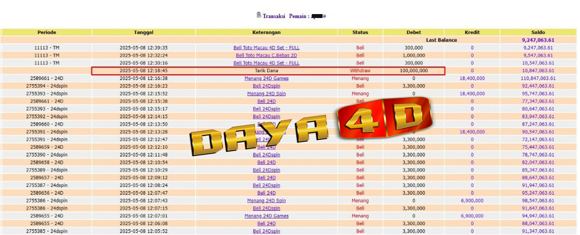This screenshot has width=580, height=235.
Task: Click the 2755392 - 24dspin periode cell
Action: pyautogui.click(x=47, y=117)
